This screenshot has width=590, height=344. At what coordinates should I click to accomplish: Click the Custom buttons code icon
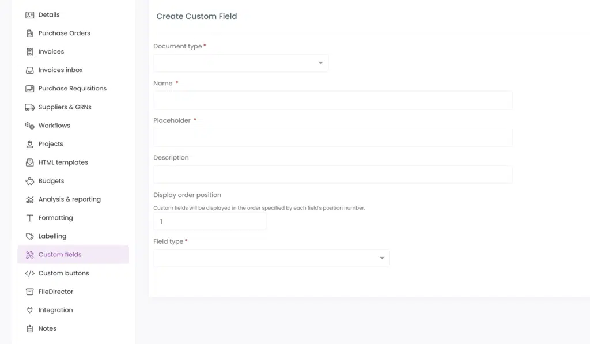(30, 273)
